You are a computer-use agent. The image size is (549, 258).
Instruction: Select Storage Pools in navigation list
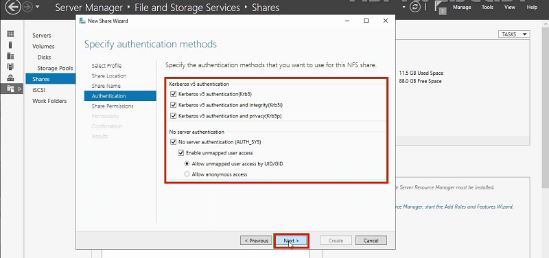[x=56, y=68]
